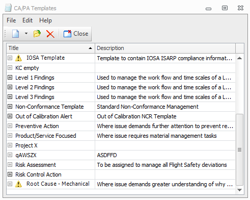This screenshot has height=200, width=250.
Task: Select the Product/Service Focused title
Action: point(46,136)
